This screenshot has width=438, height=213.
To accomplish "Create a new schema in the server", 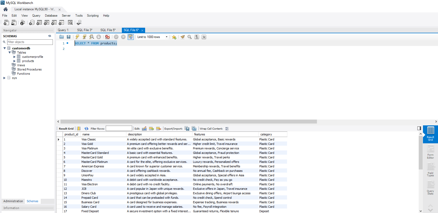I will [32, 23].
